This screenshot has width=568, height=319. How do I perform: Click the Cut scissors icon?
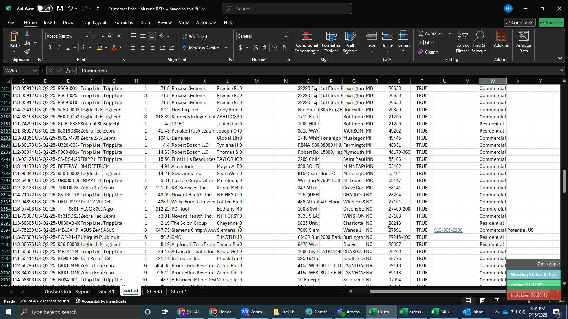[x=27, y=33]
